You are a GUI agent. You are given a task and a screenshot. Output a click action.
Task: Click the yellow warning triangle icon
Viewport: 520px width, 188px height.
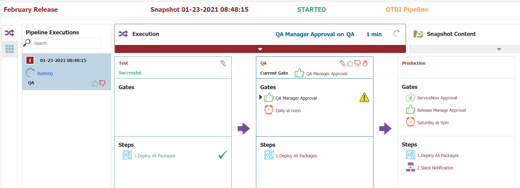coord(364,98)
